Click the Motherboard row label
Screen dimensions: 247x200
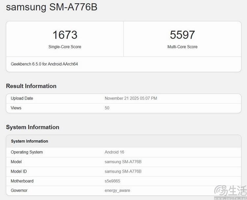pyautogui.click(x=22, y=181)
